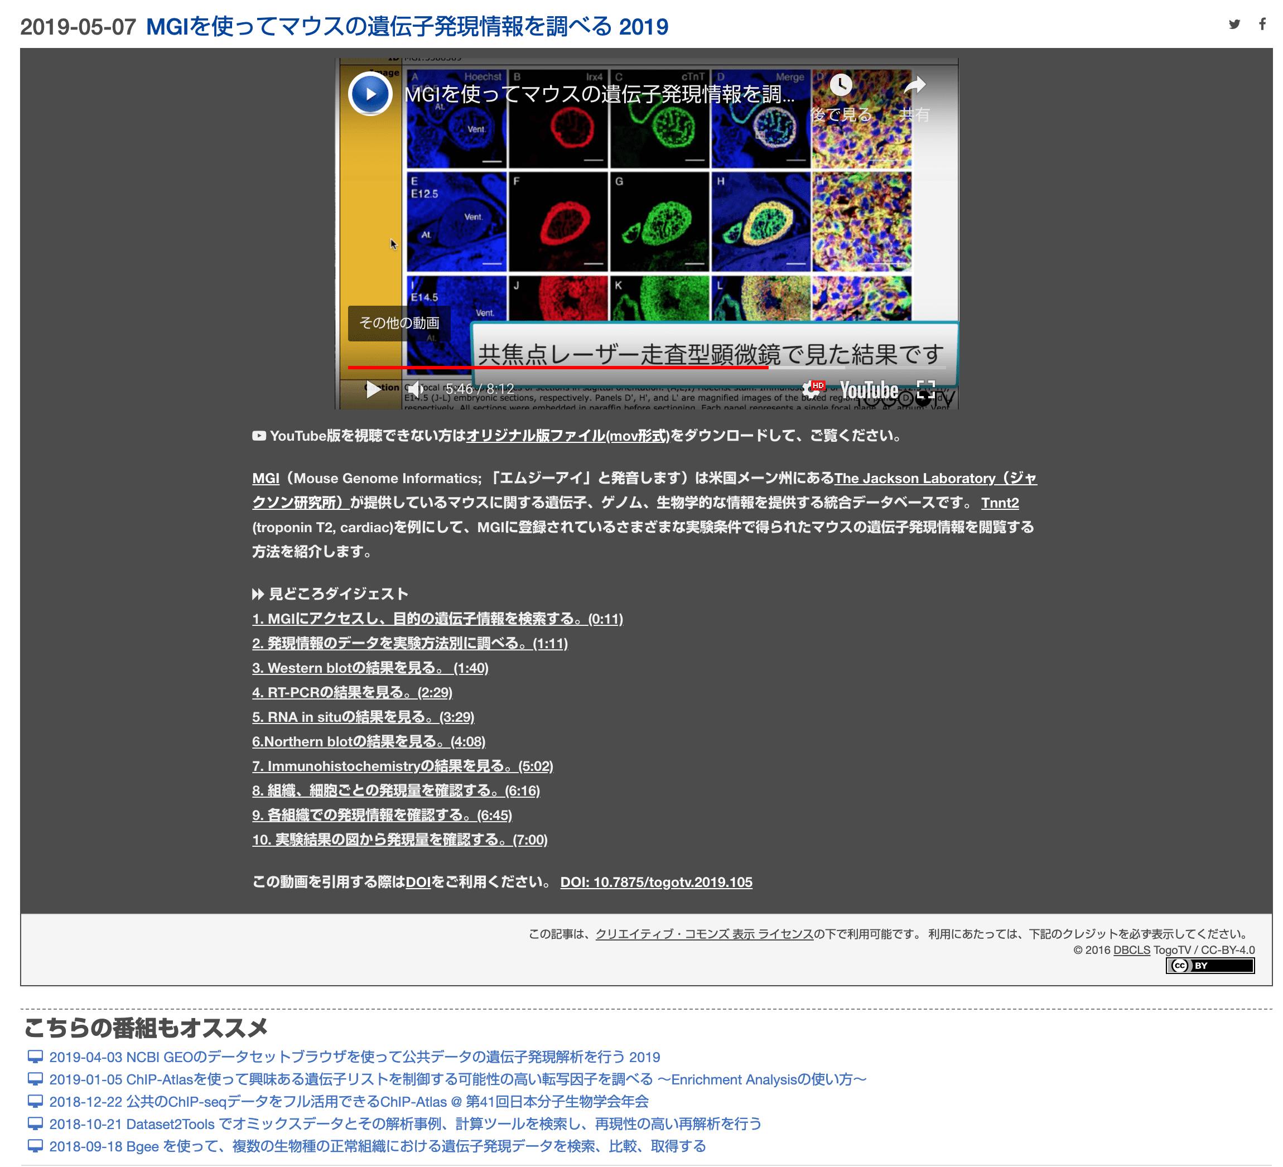Viewport: 1283px width, 1167px height.
Task: Jump to Immunohistochemistry chapter 5:02
Action: tap(402, 766)
